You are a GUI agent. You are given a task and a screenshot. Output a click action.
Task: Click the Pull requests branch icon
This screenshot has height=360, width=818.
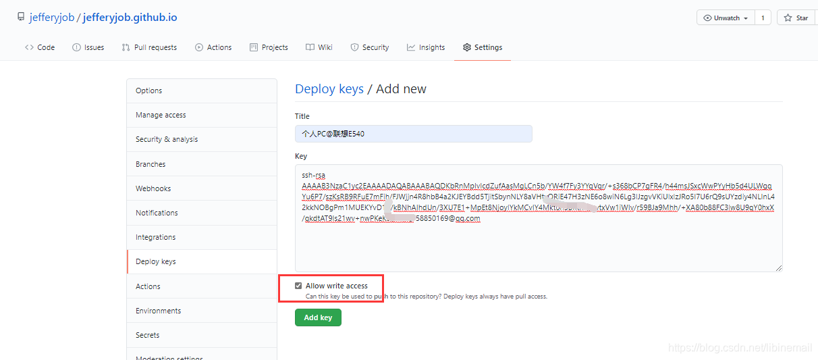pos(126,47)
